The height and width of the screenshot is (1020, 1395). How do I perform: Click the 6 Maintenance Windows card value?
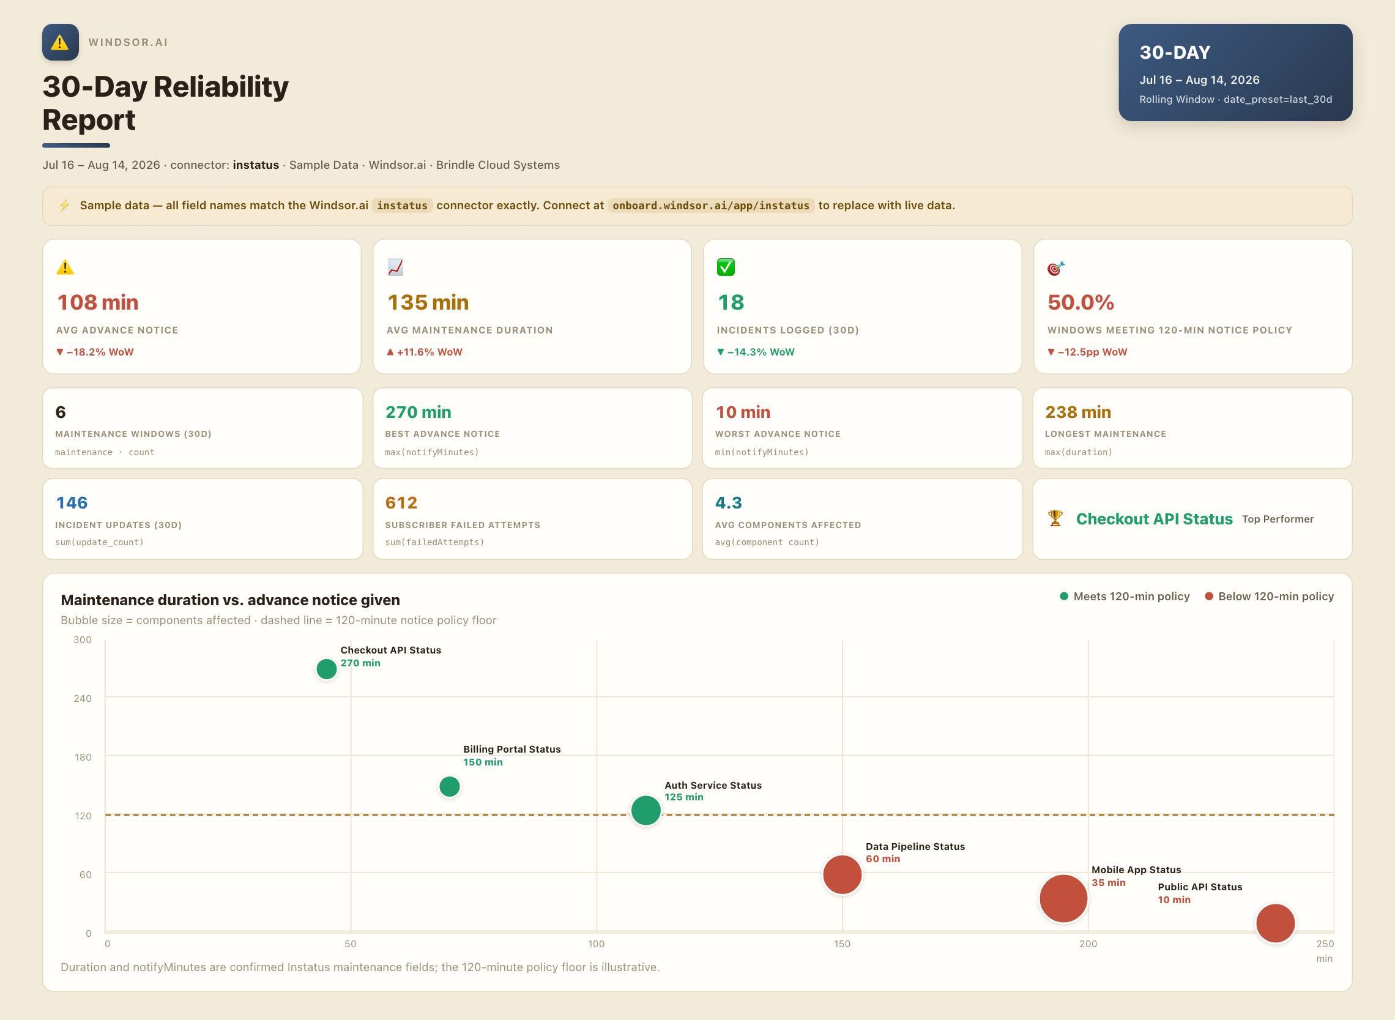pos(61,412)
